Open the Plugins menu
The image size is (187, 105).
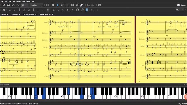(x=28, y=1)
